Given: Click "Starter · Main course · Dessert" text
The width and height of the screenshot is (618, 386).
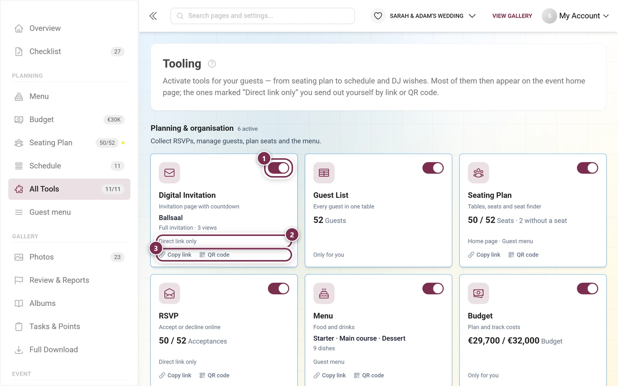Looking at the screenshot, I should click(359, 338).
